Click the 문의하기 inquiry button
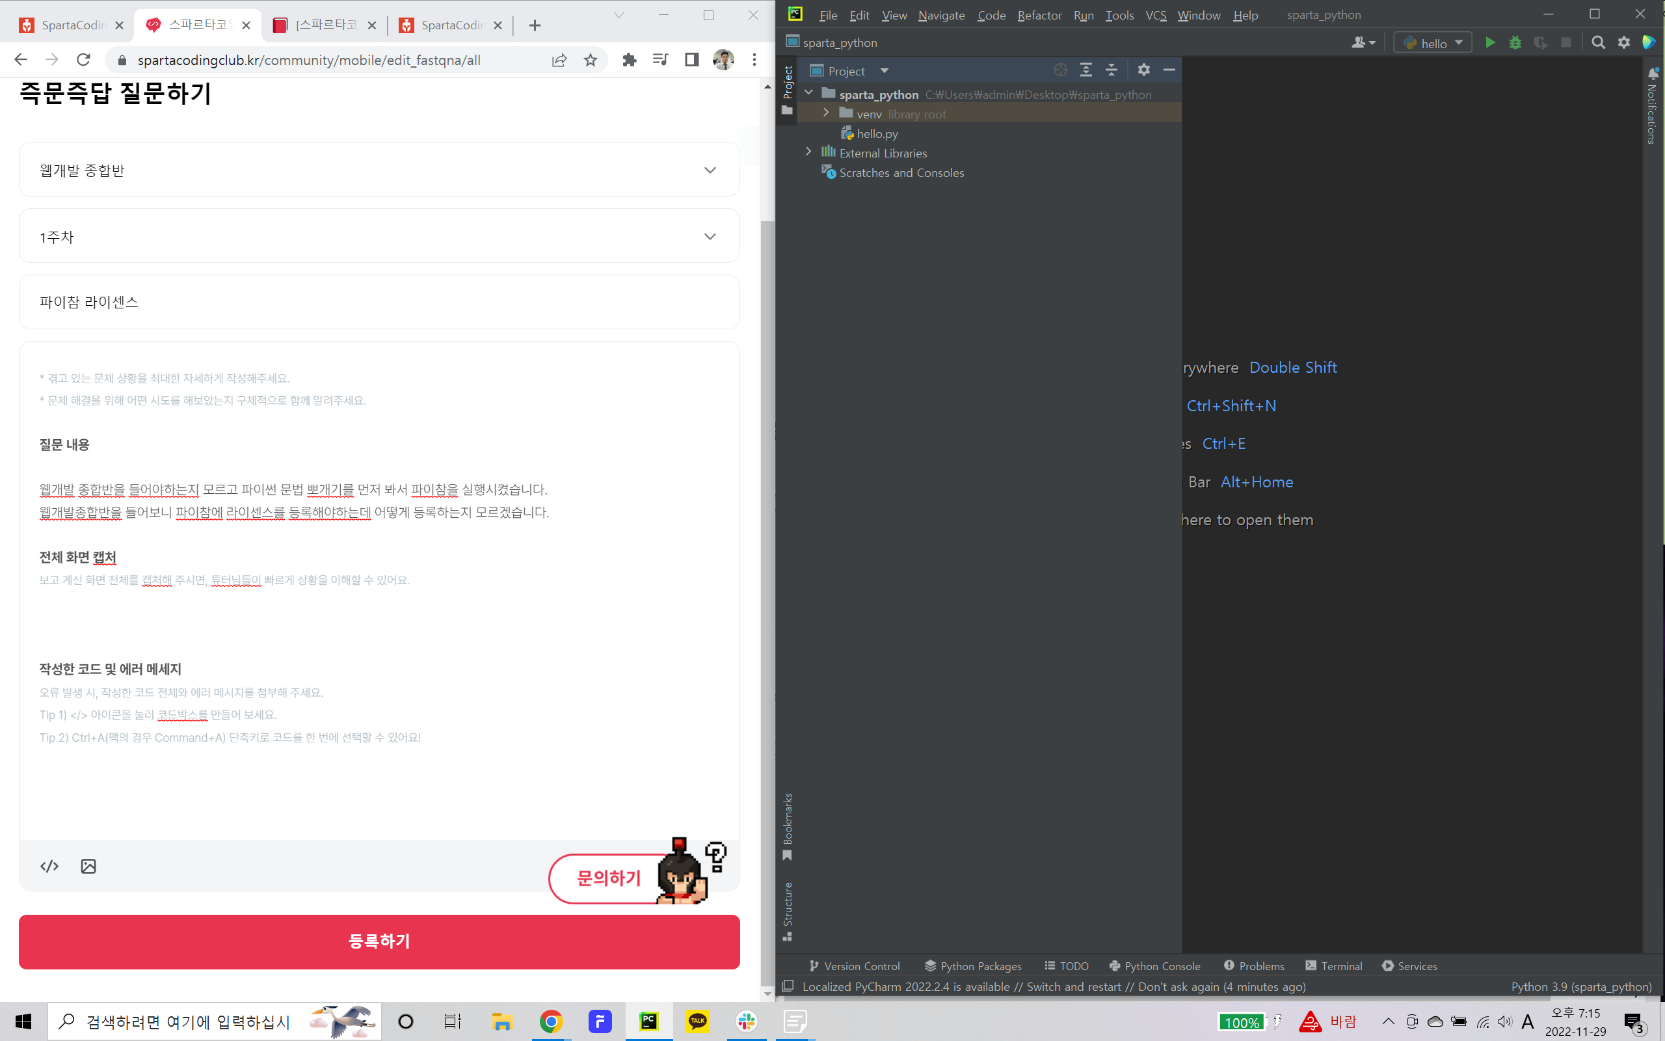The width and height of the screenshot is (1665, 1041). tap(608, 878)
